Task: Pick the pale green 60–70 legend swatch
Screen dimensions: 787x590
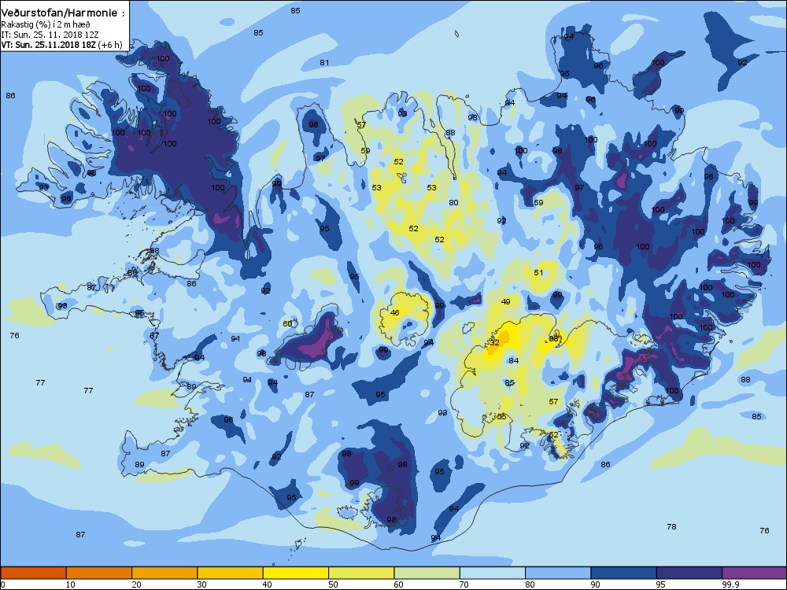Action: point(427,573)
